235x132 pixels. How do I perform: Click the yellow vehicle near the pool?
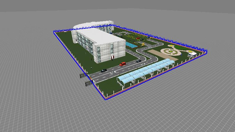coord(143,44)
